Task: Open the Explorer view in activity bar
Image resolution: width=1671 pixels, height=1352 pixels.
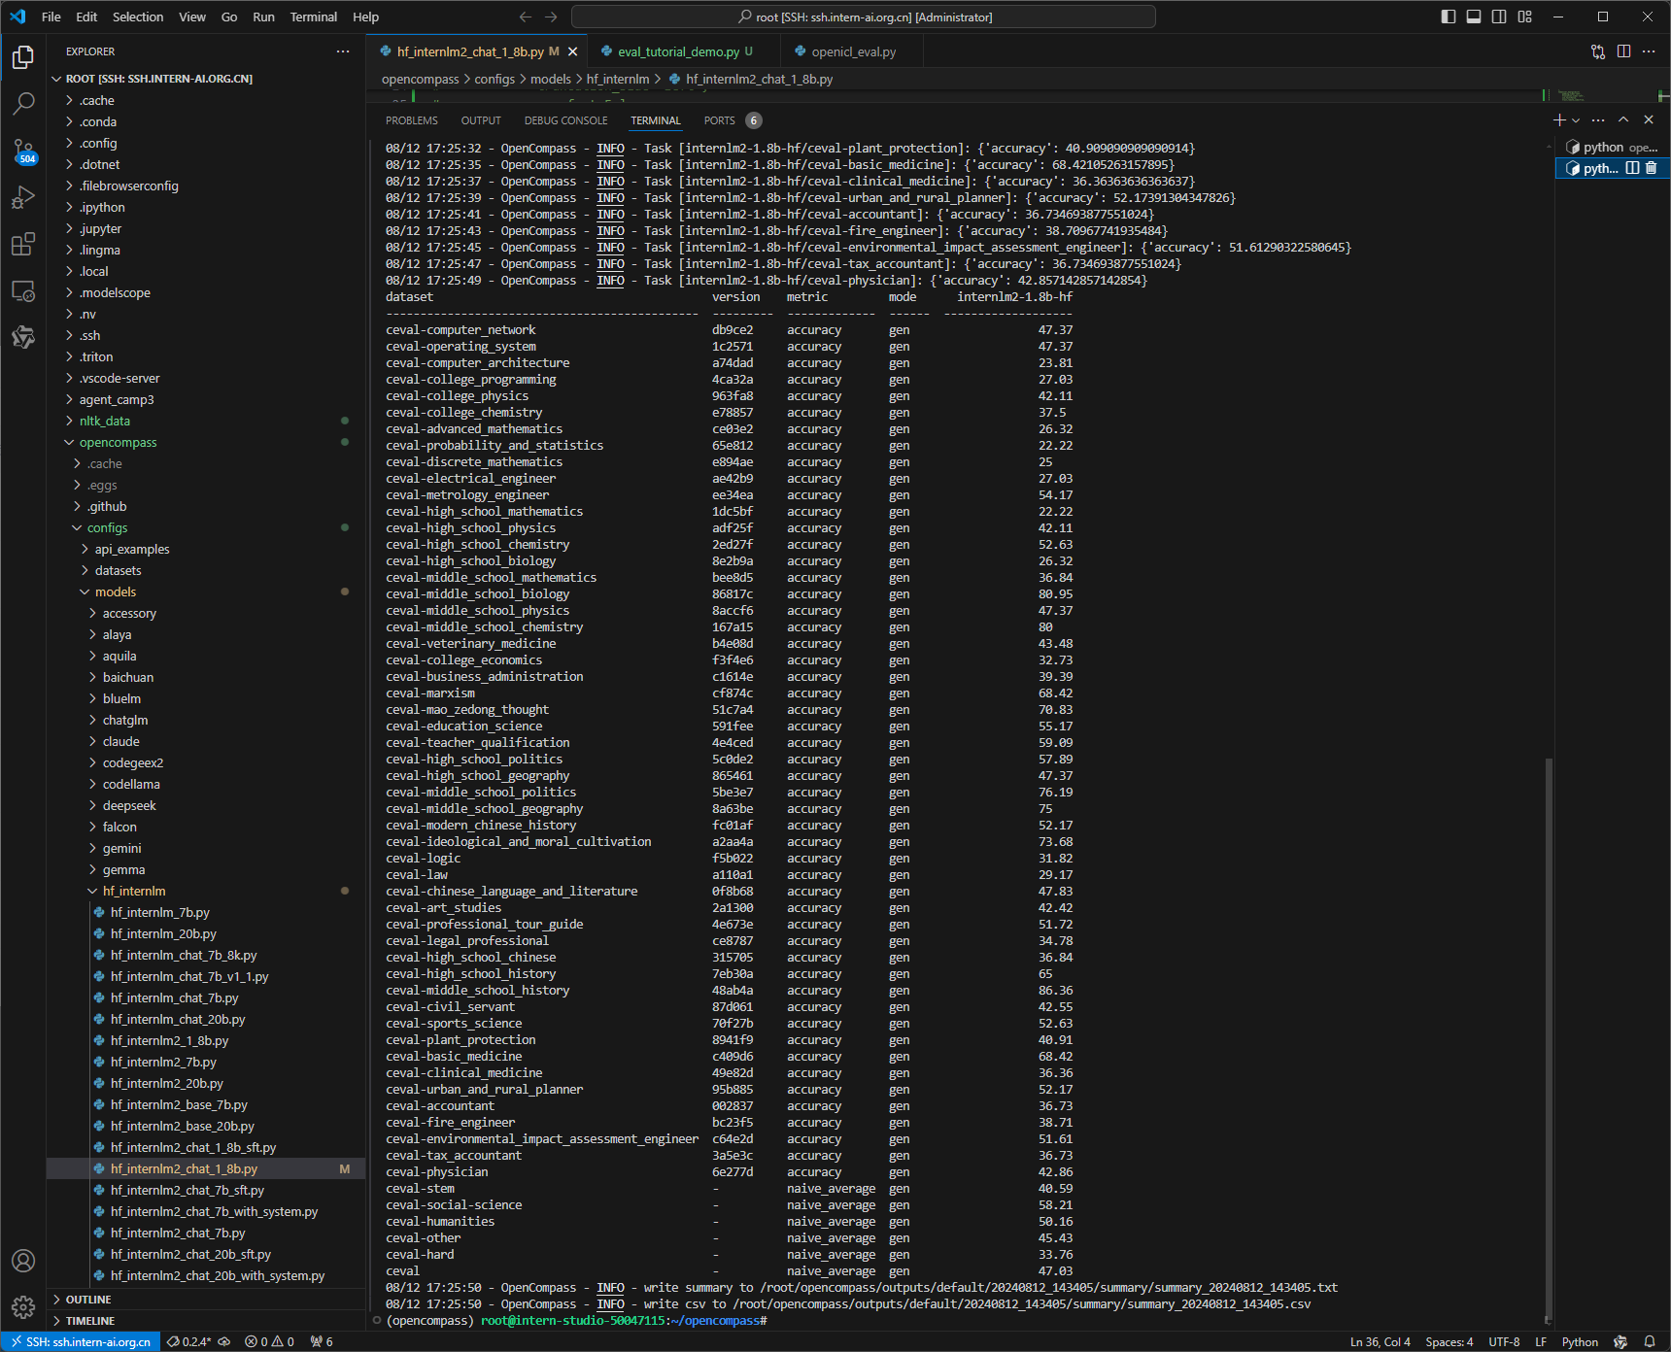Action: 23,57
